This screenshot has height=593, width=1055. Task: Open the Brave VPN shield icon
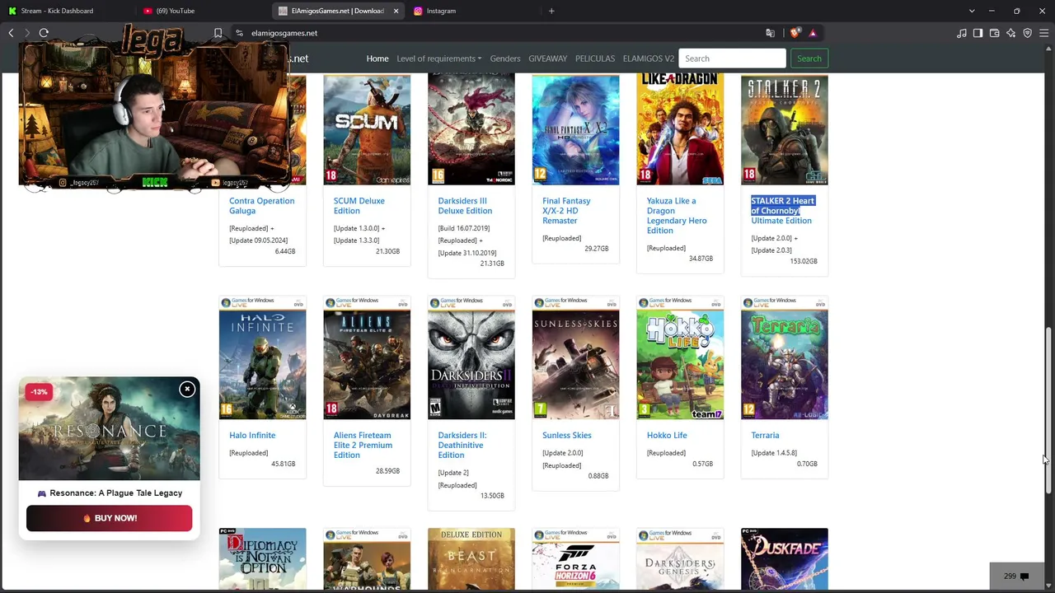click(1027, 33)
